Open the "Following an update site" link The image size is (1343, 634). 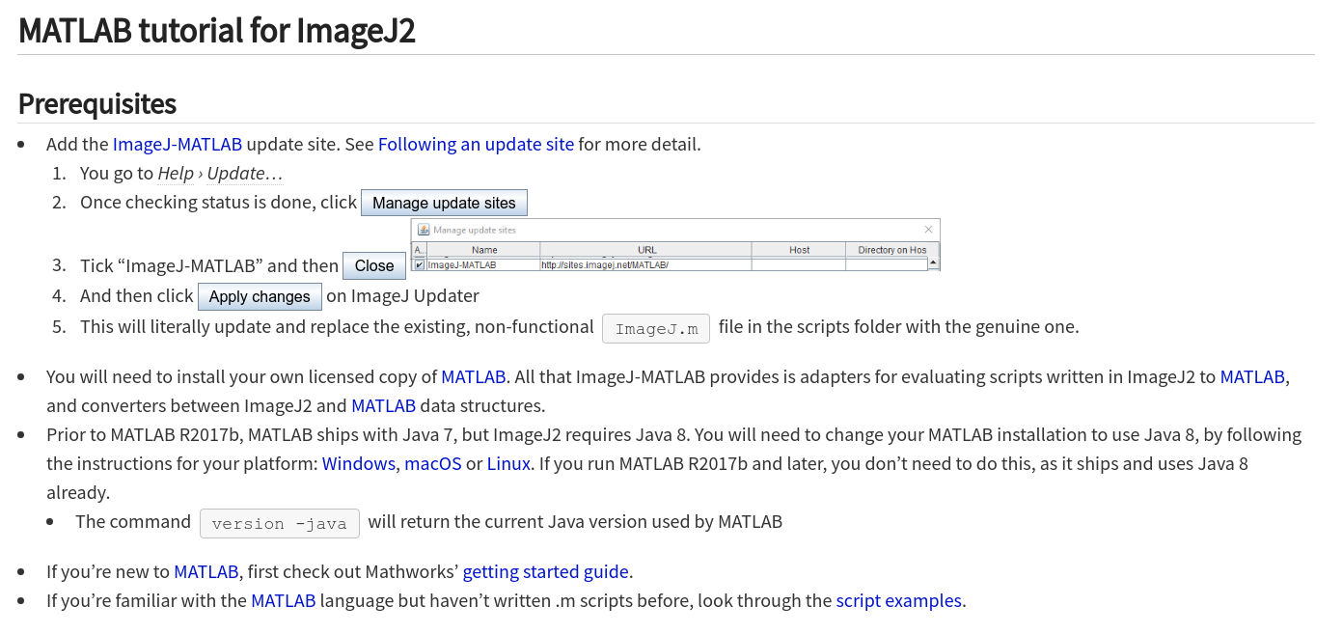[476, 144]
